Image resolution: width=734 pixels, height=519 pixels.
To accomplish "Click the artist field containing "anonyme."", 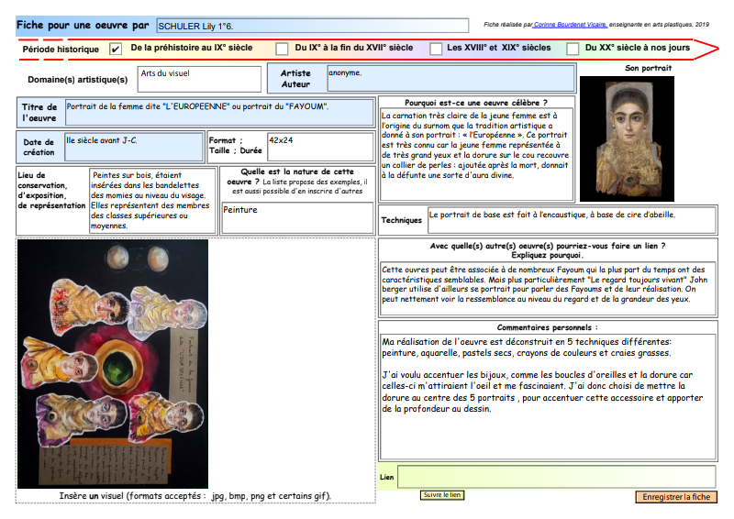I will [450, 78].
